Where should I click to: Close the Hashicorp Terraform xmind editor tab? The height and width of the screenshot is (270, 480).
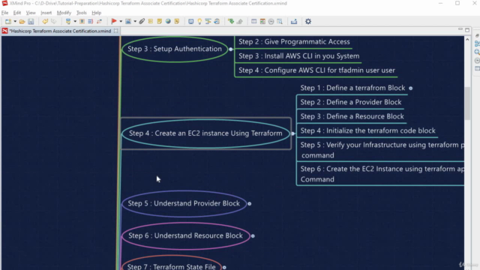pos(115,31)
